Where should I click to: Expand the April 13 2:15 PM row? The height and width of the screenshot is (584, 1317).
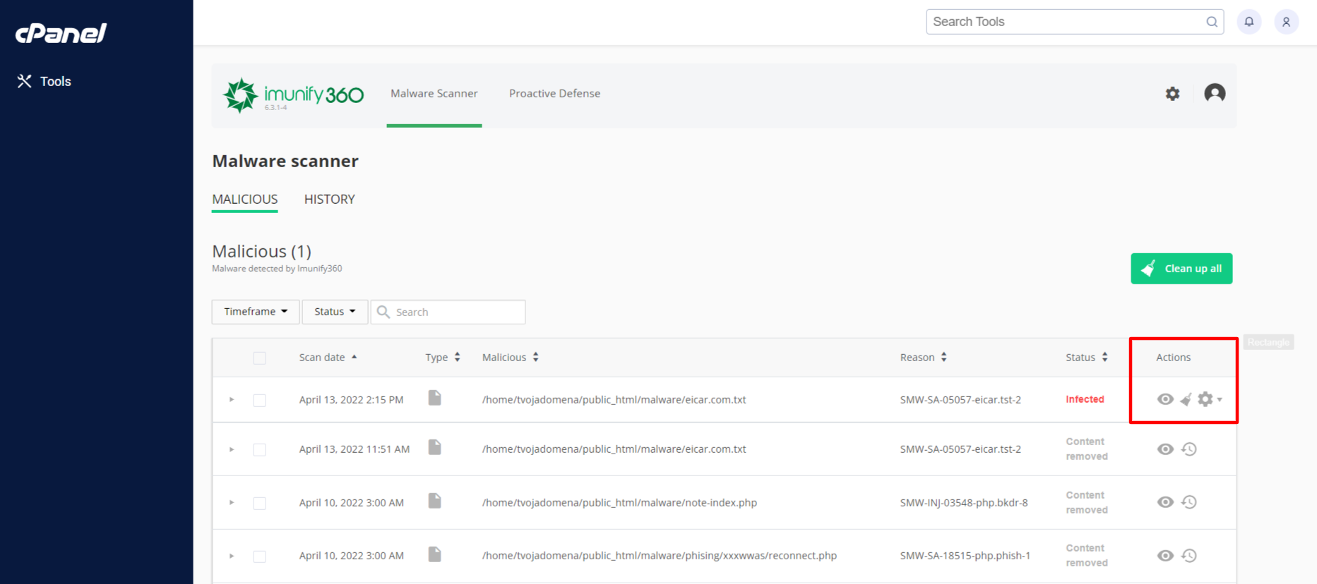pyautogui.click(x=232, y=400)
